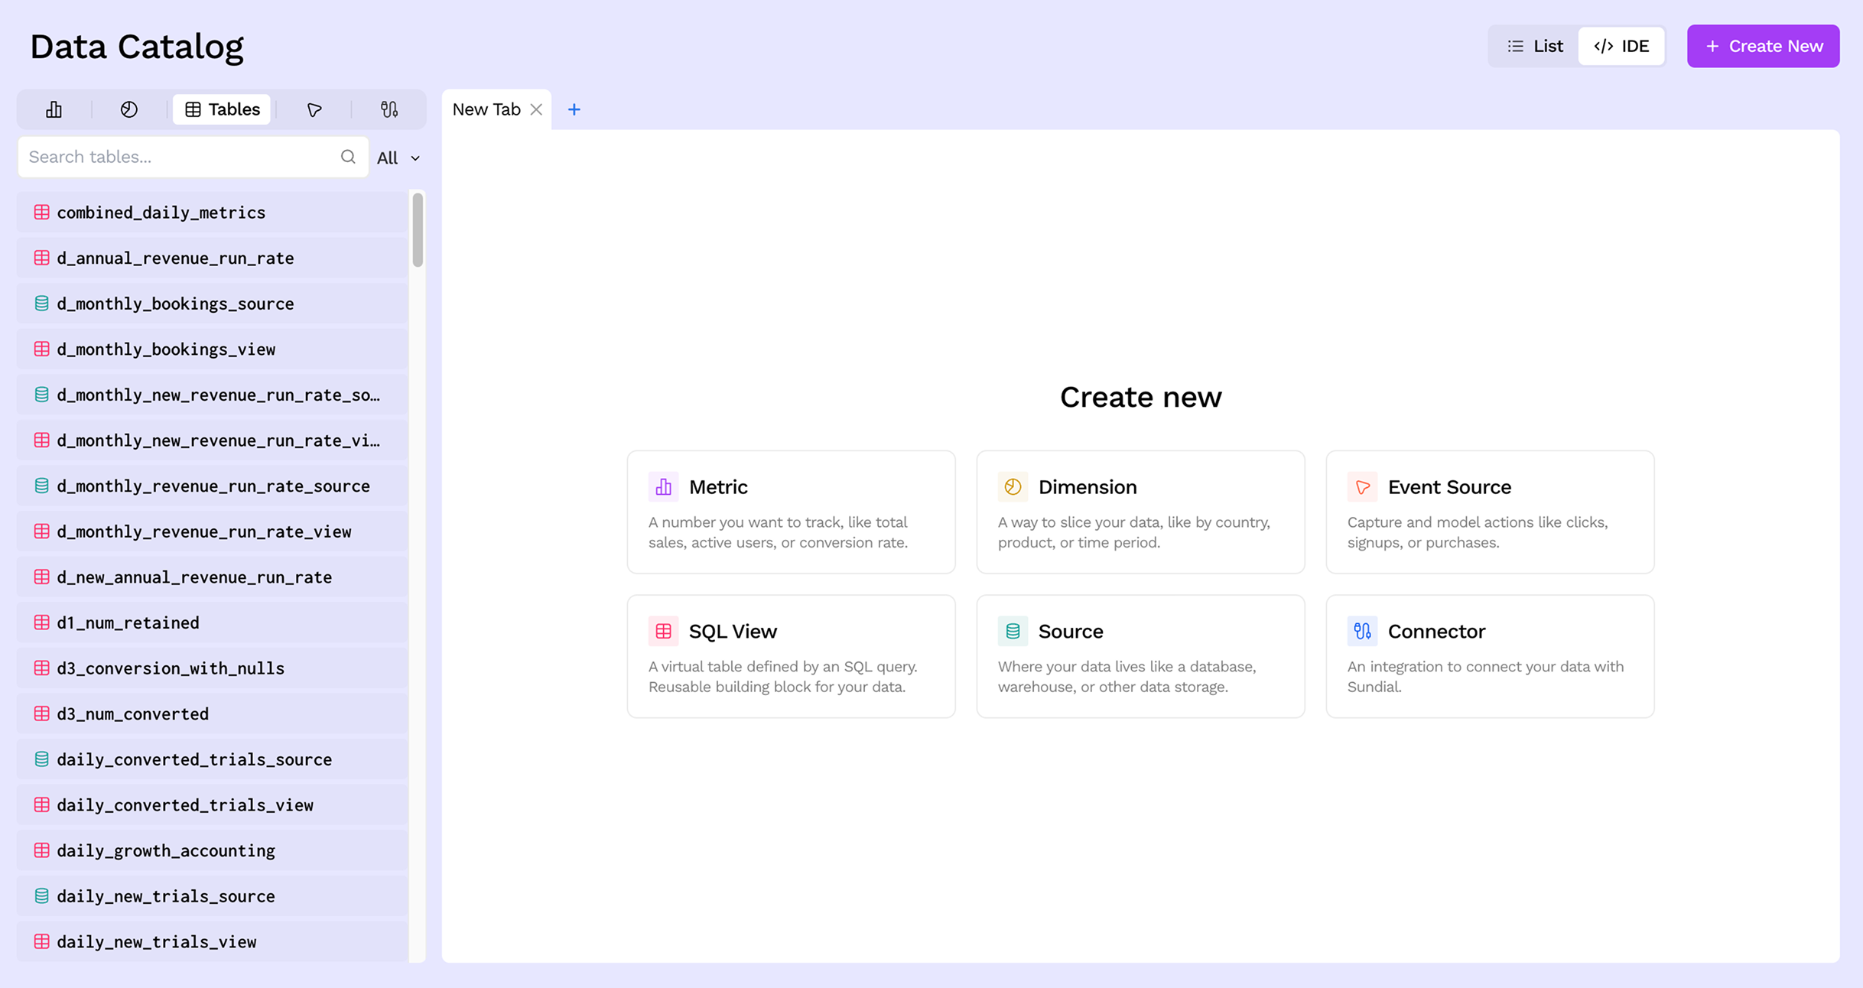Screen dimensions: 1863x988
Task: Toggle the Tables filter off
Action: (221, 109)
